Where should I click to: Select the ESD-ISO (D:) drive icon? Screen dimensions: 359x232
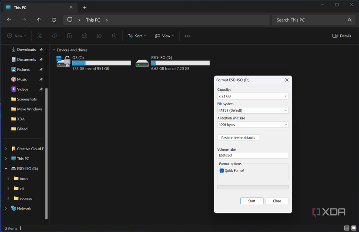(x=142, y=63)
